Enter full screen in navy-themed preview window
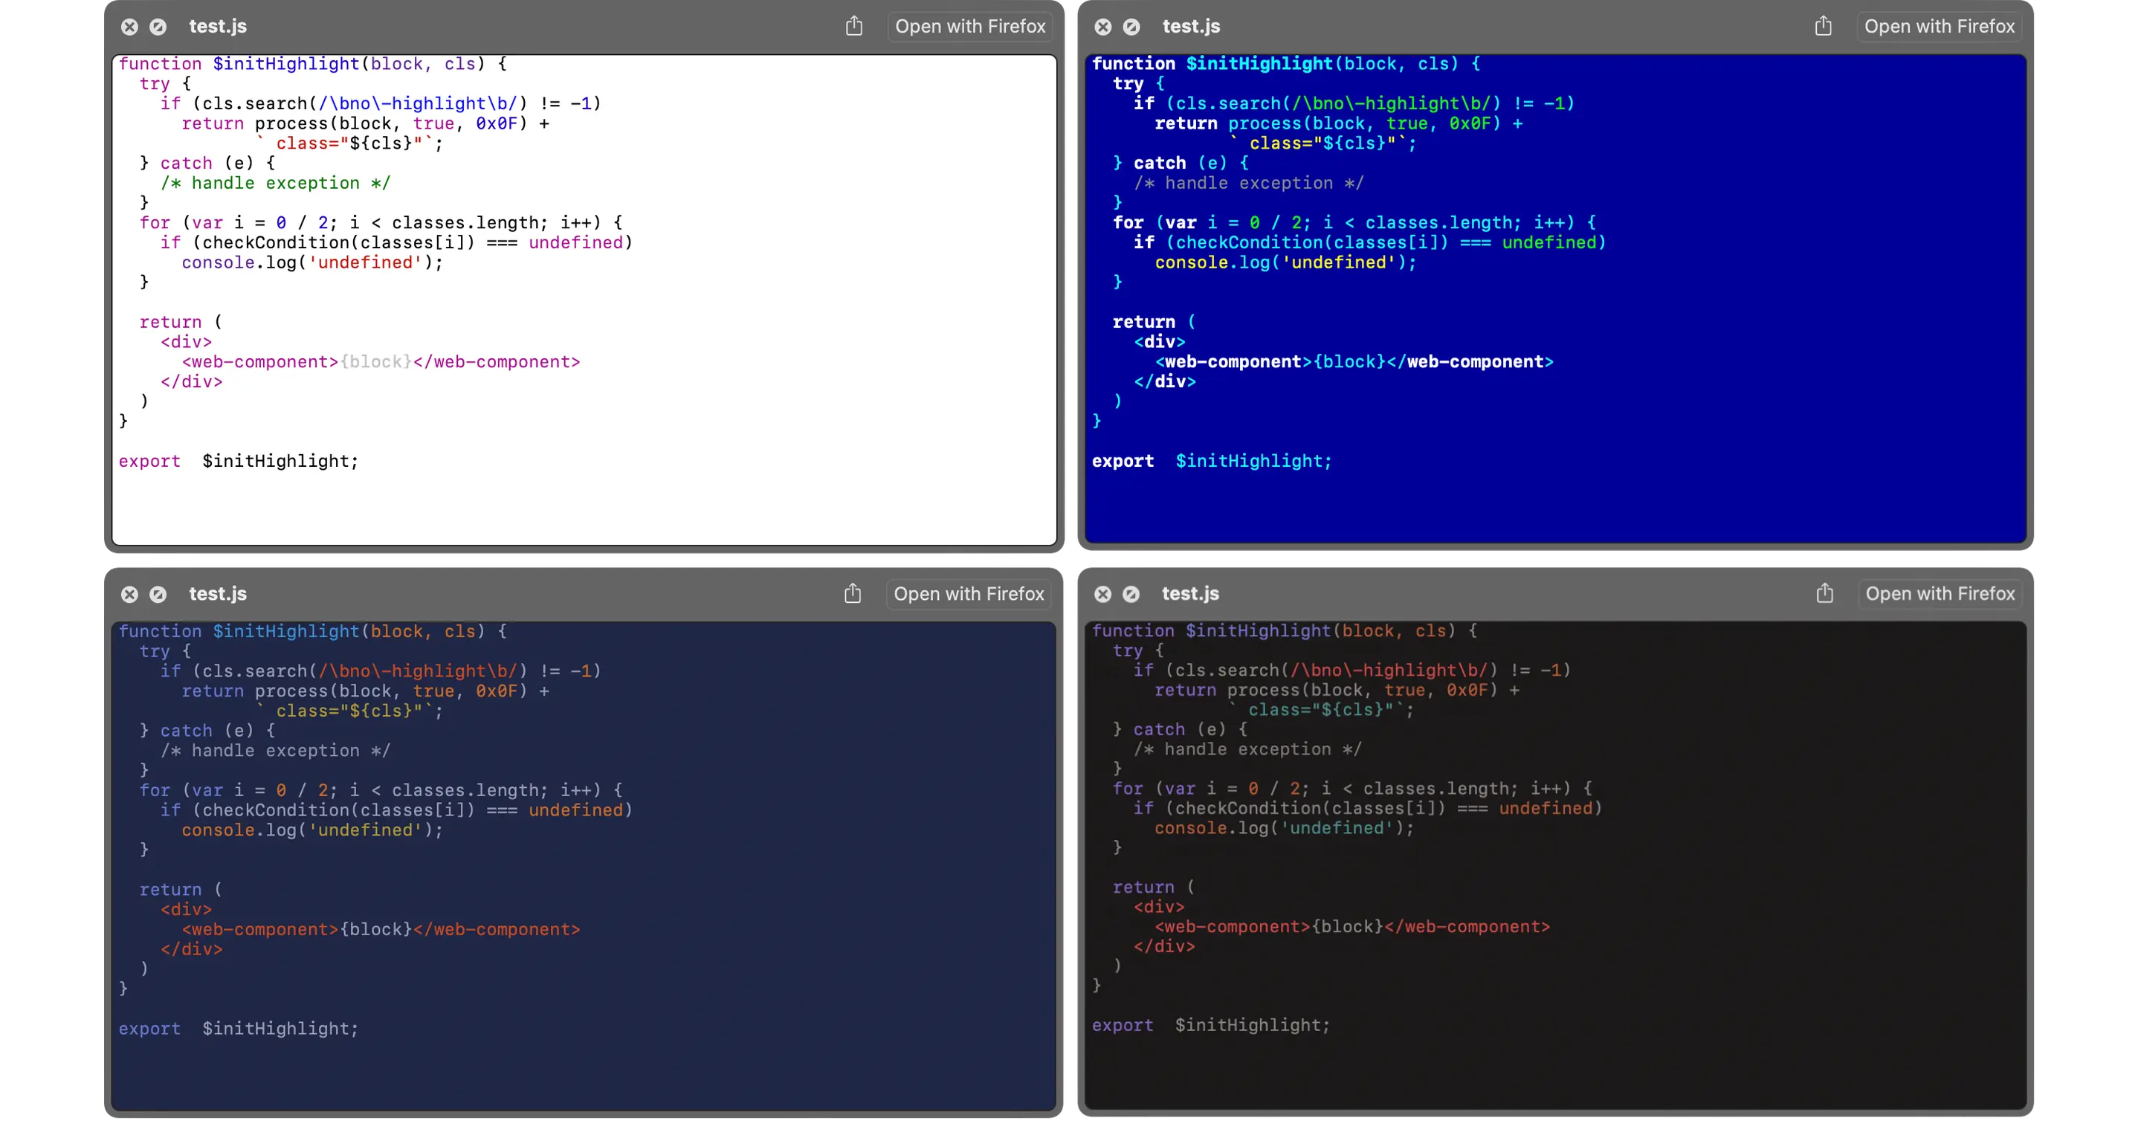The width and height of the screenshot is (2141, 1121). [x=158, y=594]
